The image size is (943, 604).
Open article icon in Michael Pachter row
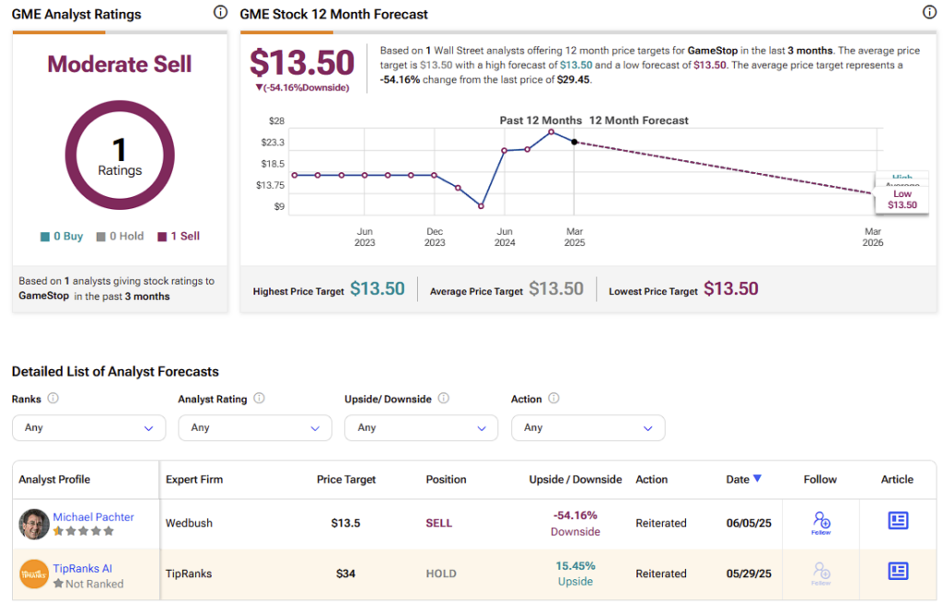(x=898, y=520)
